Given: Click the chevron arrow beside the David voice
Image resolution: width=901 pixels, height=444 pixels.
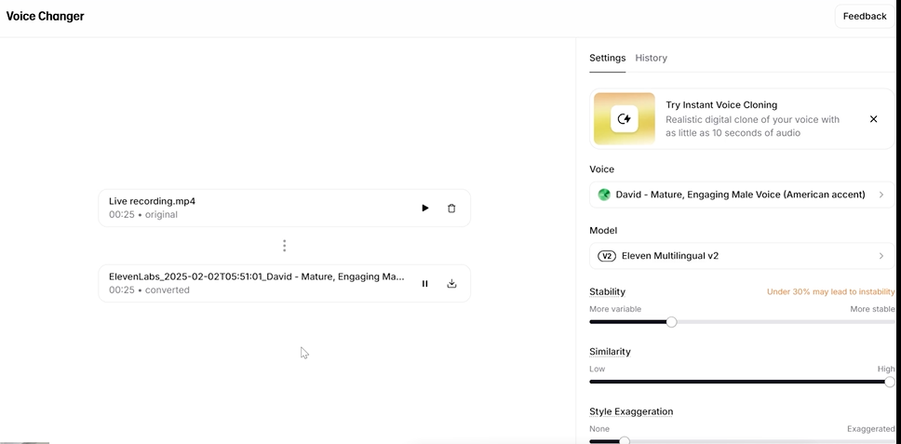Looking at the screenshot, I should click(x=881, y=195).
